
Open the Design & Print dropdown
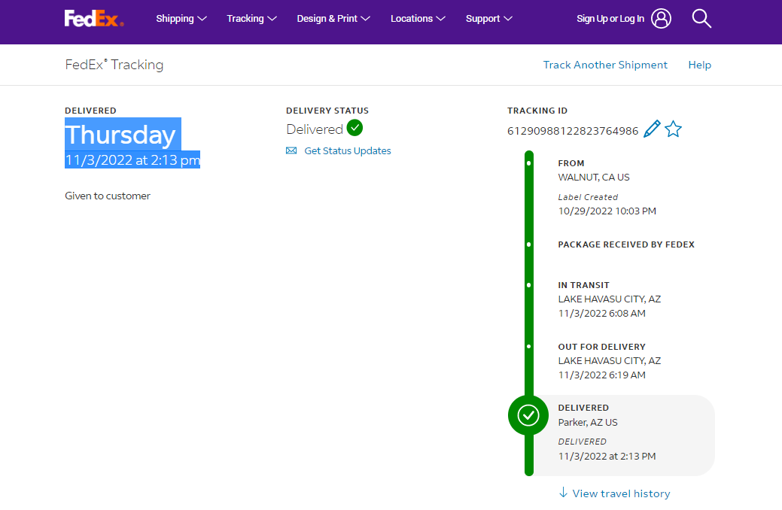point(333,19)
